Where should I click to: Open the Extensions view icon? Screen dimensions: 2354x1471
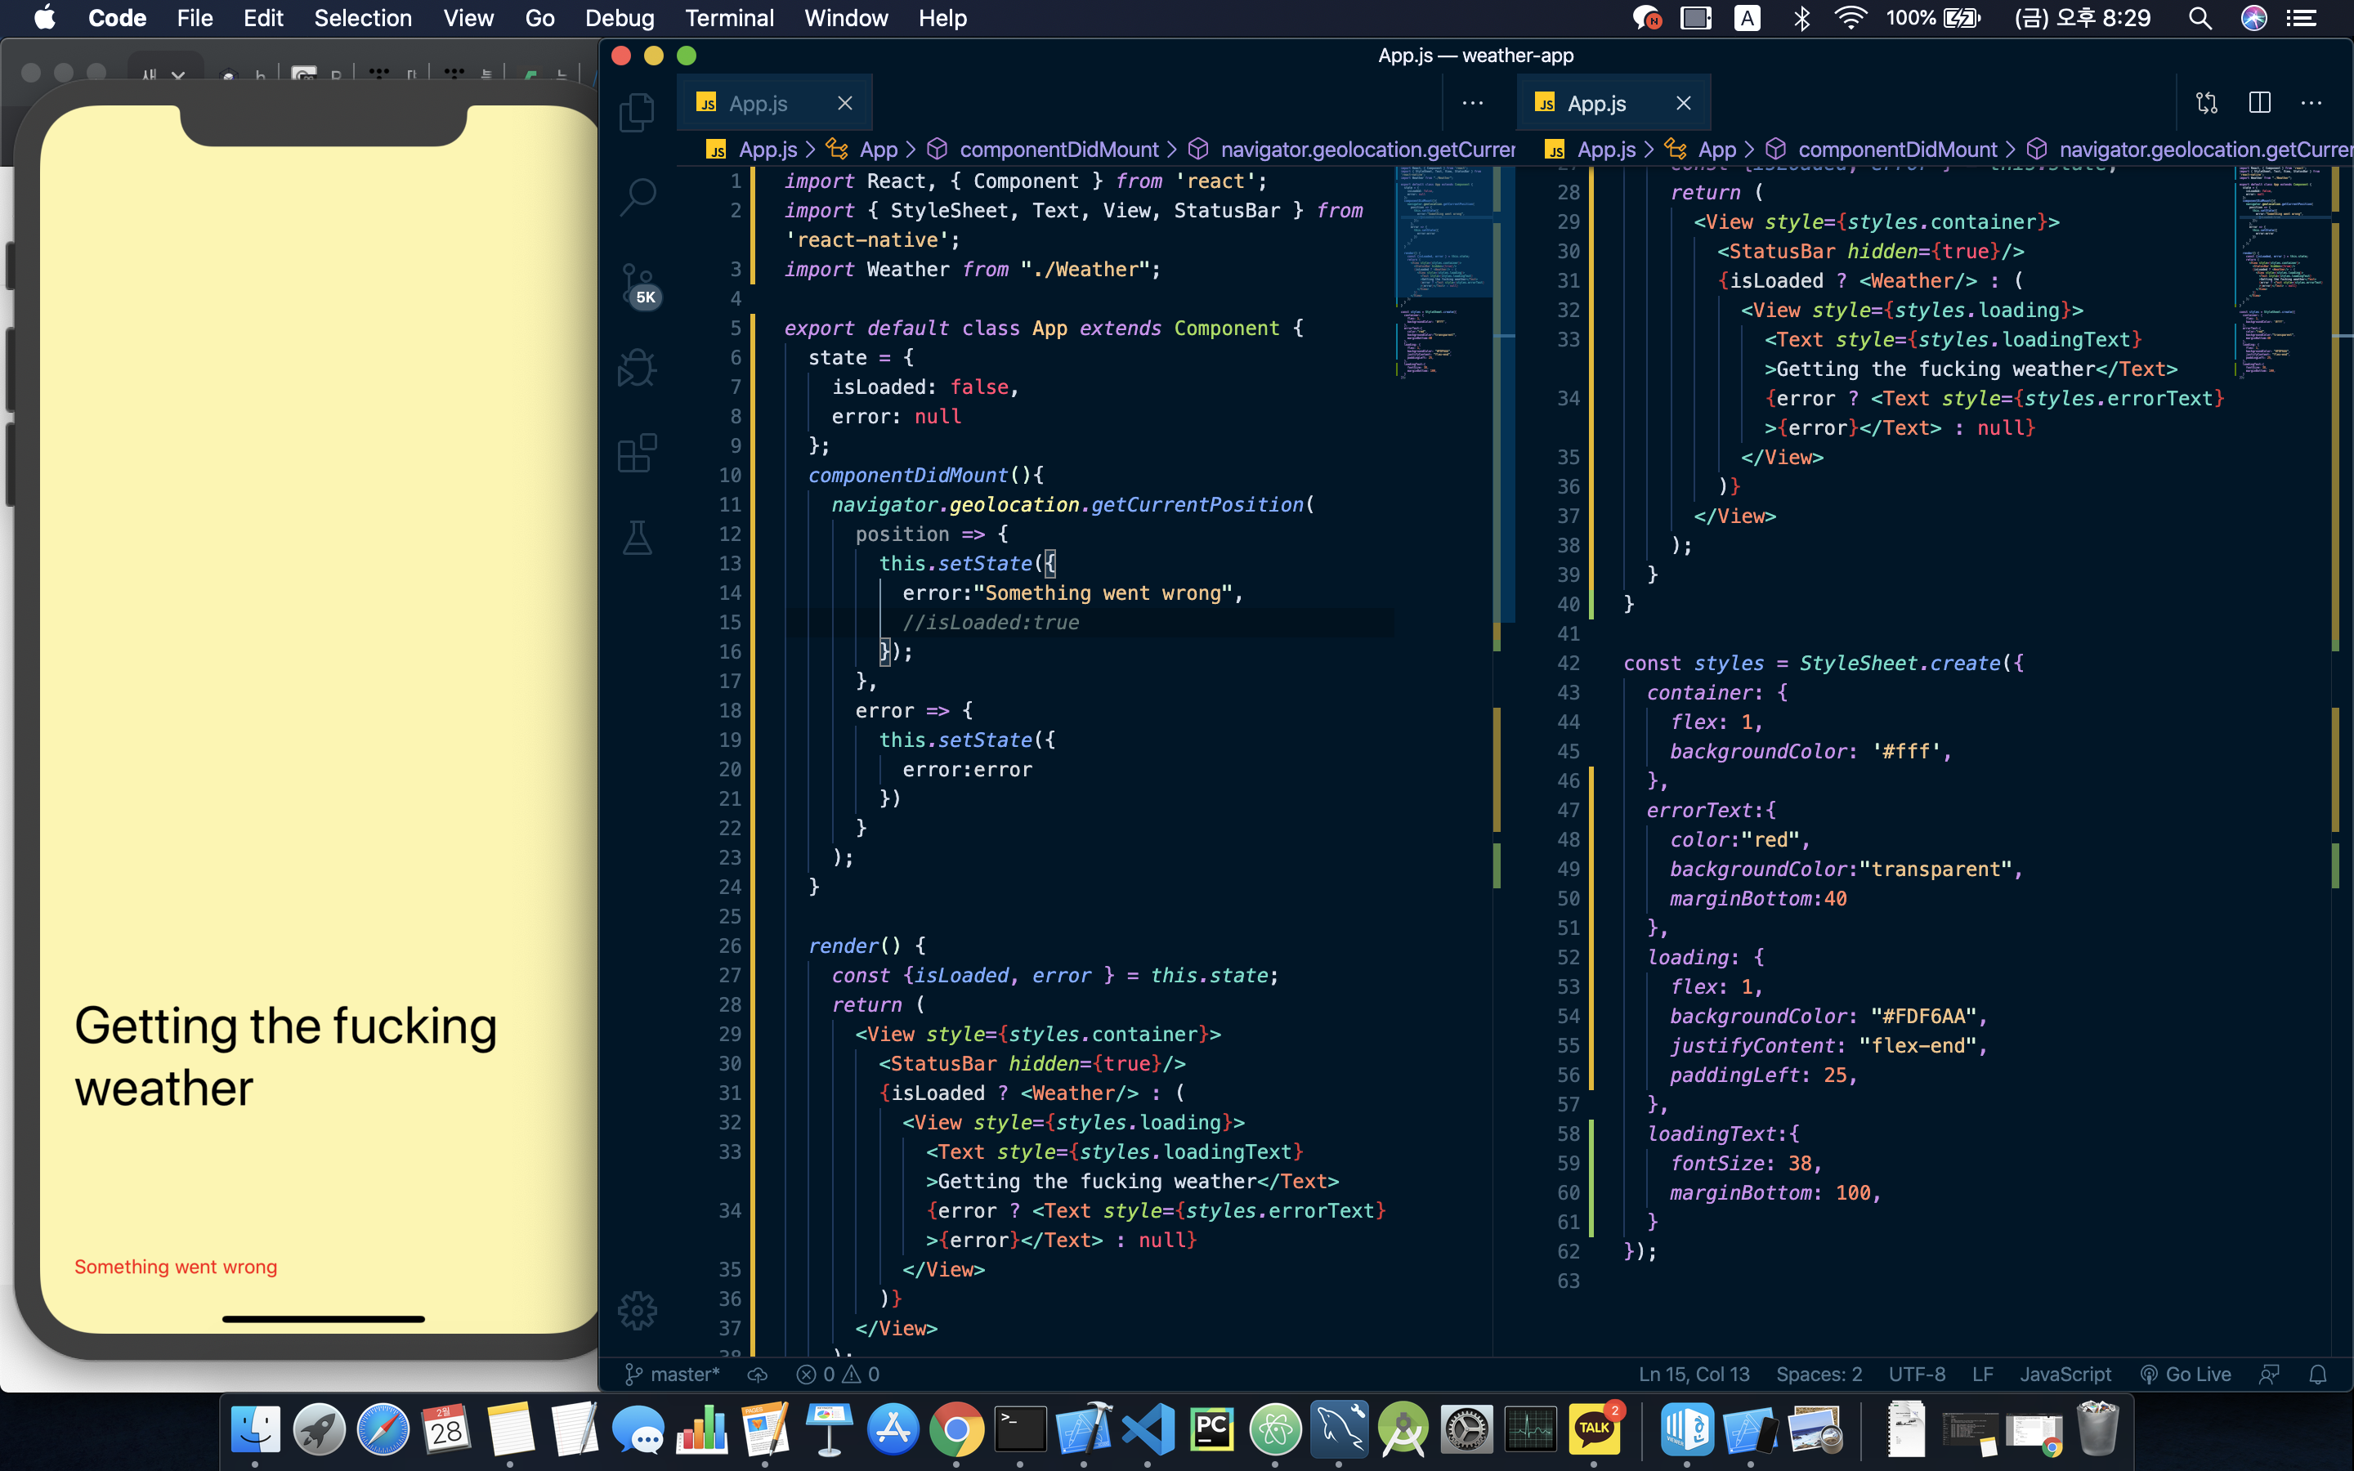point(638,454)
